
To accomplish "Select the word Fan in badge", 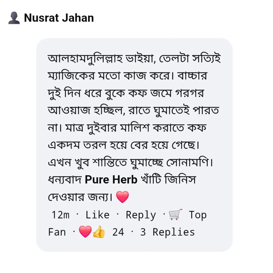I will (x=57, y=232).
